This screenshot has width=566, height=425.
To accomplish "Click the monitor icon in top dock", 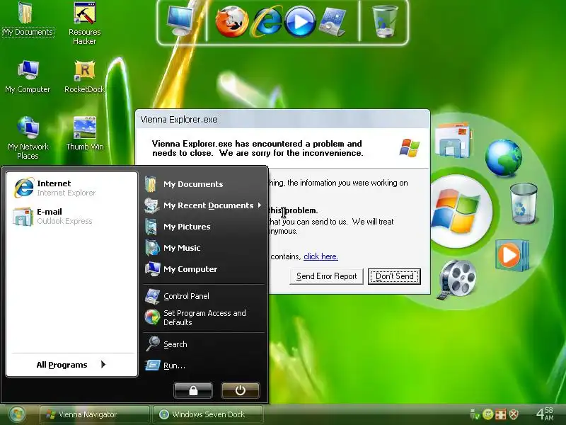I will pyautogui.click(x=180, y=21).
